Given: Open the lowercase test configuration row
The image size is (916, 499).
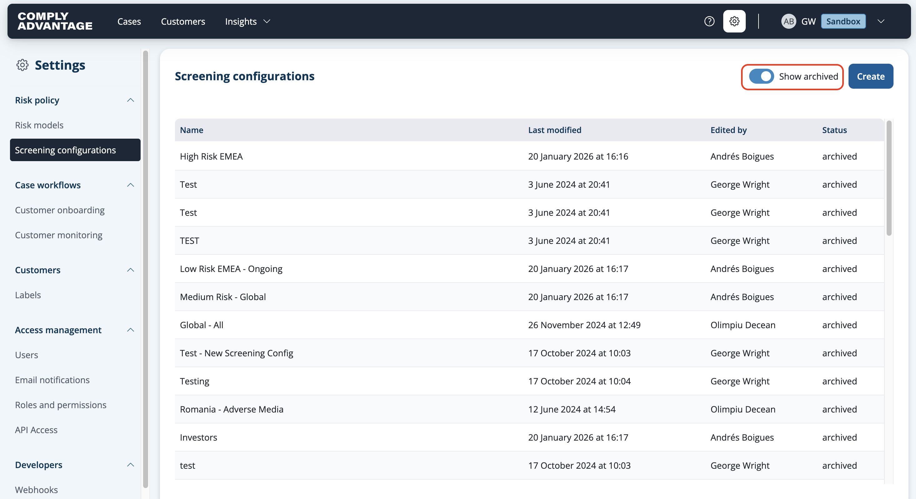Looking at the screenshot, I should (x=530, y=465).
